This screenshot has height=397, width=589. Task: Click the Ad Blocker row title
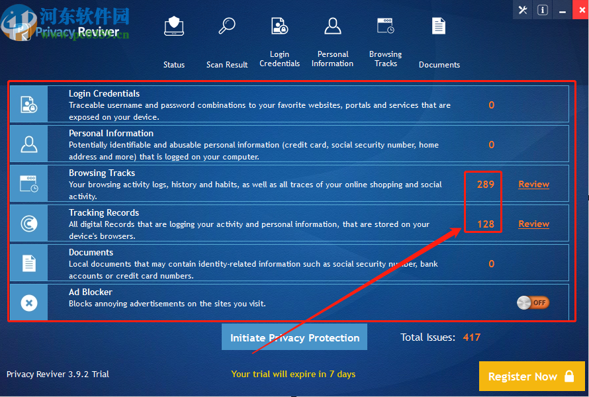(x=91, y=292)
